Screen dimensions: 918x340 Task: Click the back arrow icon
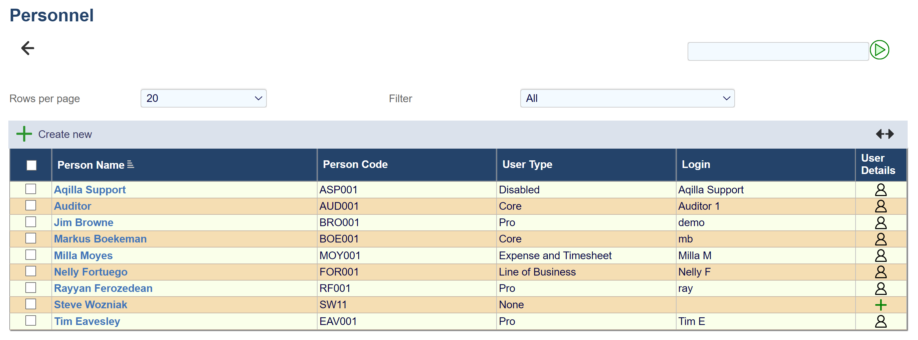tap(27, 48)
